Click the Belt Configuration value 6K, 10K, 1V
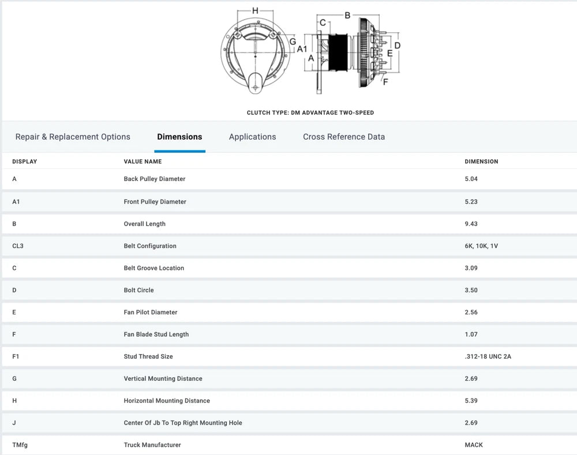 click(481, 246)
